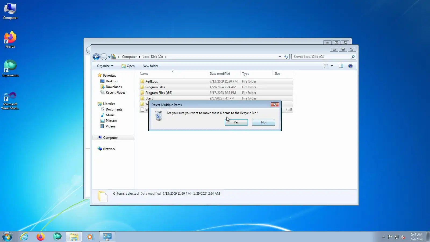Refresh the Local Disk (C:) view
Viewport: 430px width, 242px height.
click(286, 57)
